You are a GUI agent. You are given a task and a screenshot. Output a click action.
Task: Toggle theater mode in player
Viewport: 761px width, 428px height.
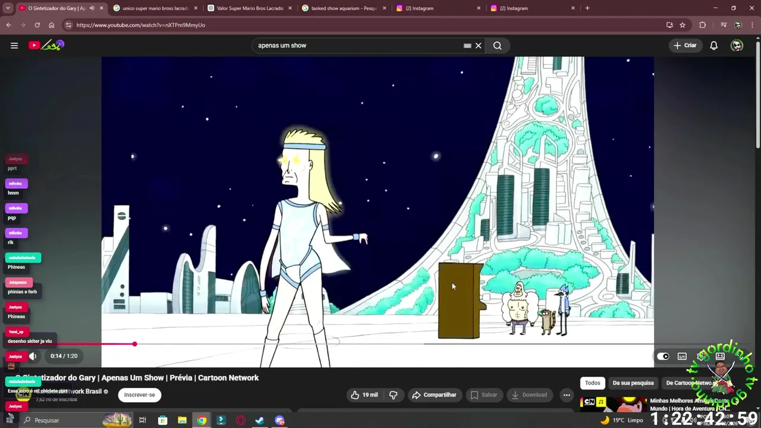720,356
